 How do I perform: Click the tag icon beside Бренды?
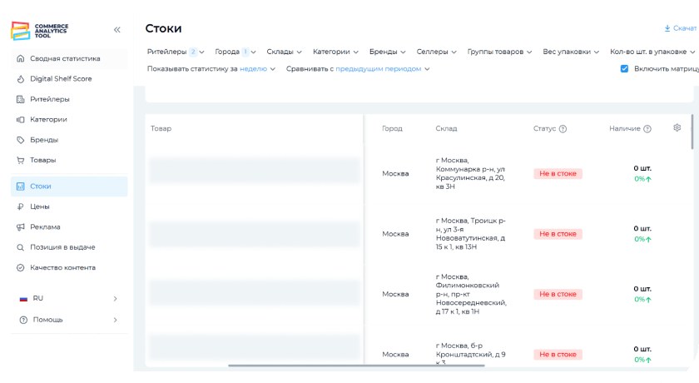pos(20,140)
